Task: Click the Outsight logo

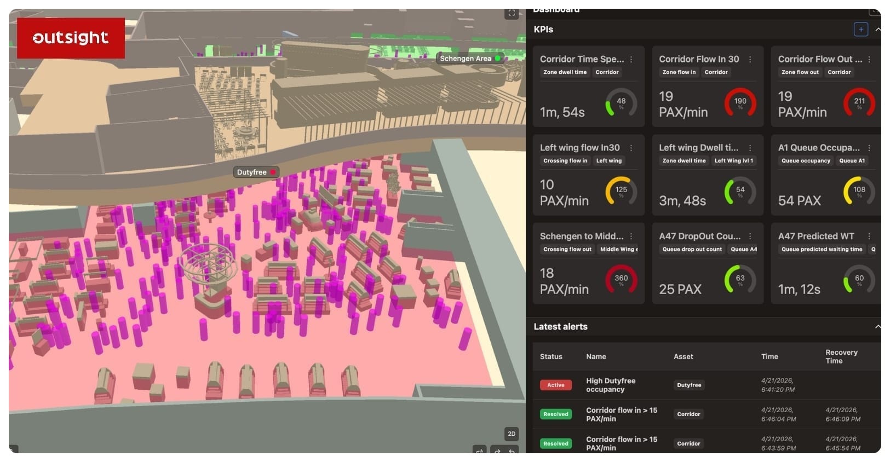Action: pos(71,38)
